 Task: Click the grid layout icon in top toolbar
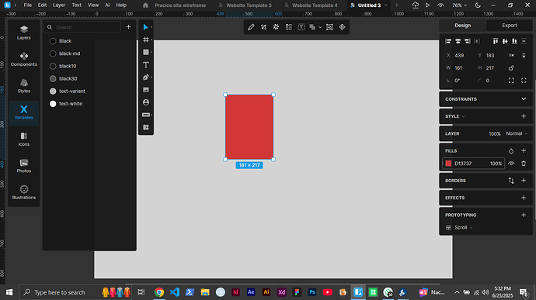289,27
